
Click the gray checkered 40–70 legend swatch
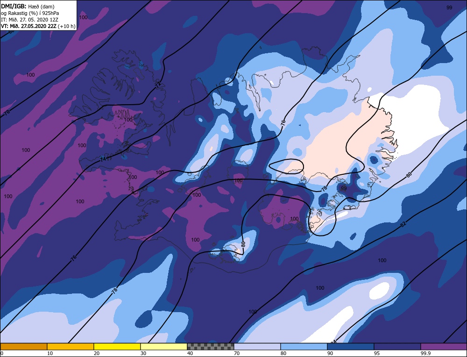[211, 346]
